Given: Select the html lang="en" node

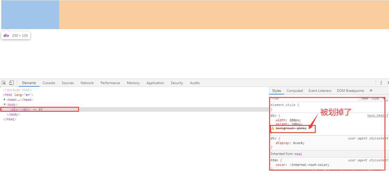Looking at the screenshot, I should click(18, 95).
